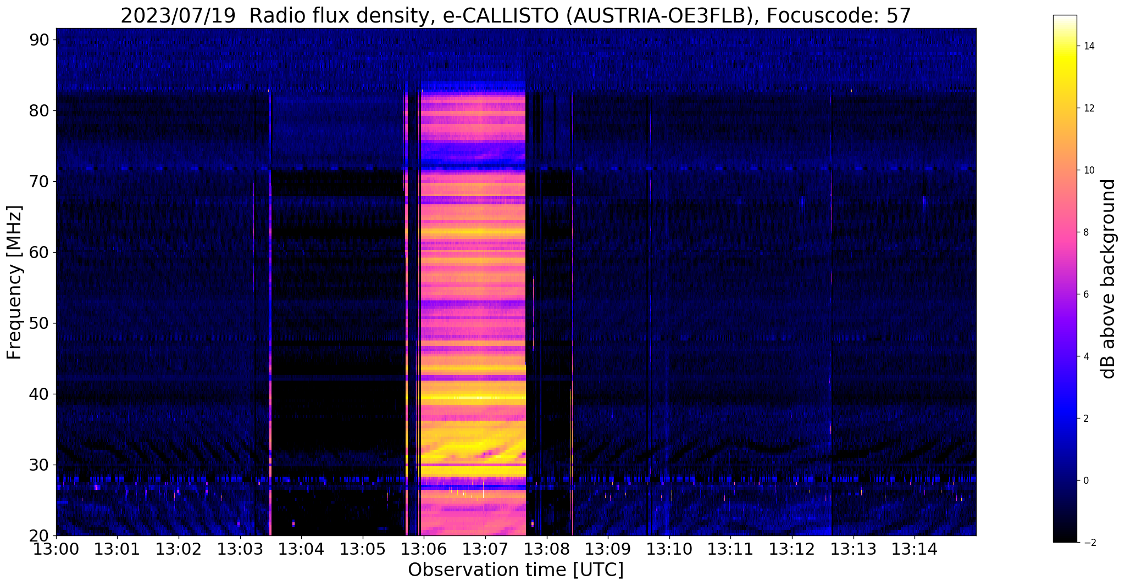Image resolution: width=1125 pixels, height=586 pixels.
Task: Click the 13:08 time tick label
Action: (547, 549)
